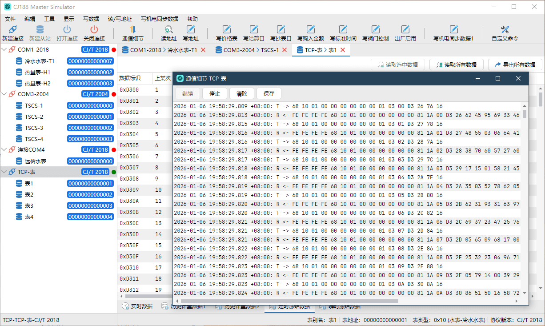Click the 写价格表 toolbar icon
The height and width of the screenshot is (326, 545).
pyautogui.click(x=226, y=30)
